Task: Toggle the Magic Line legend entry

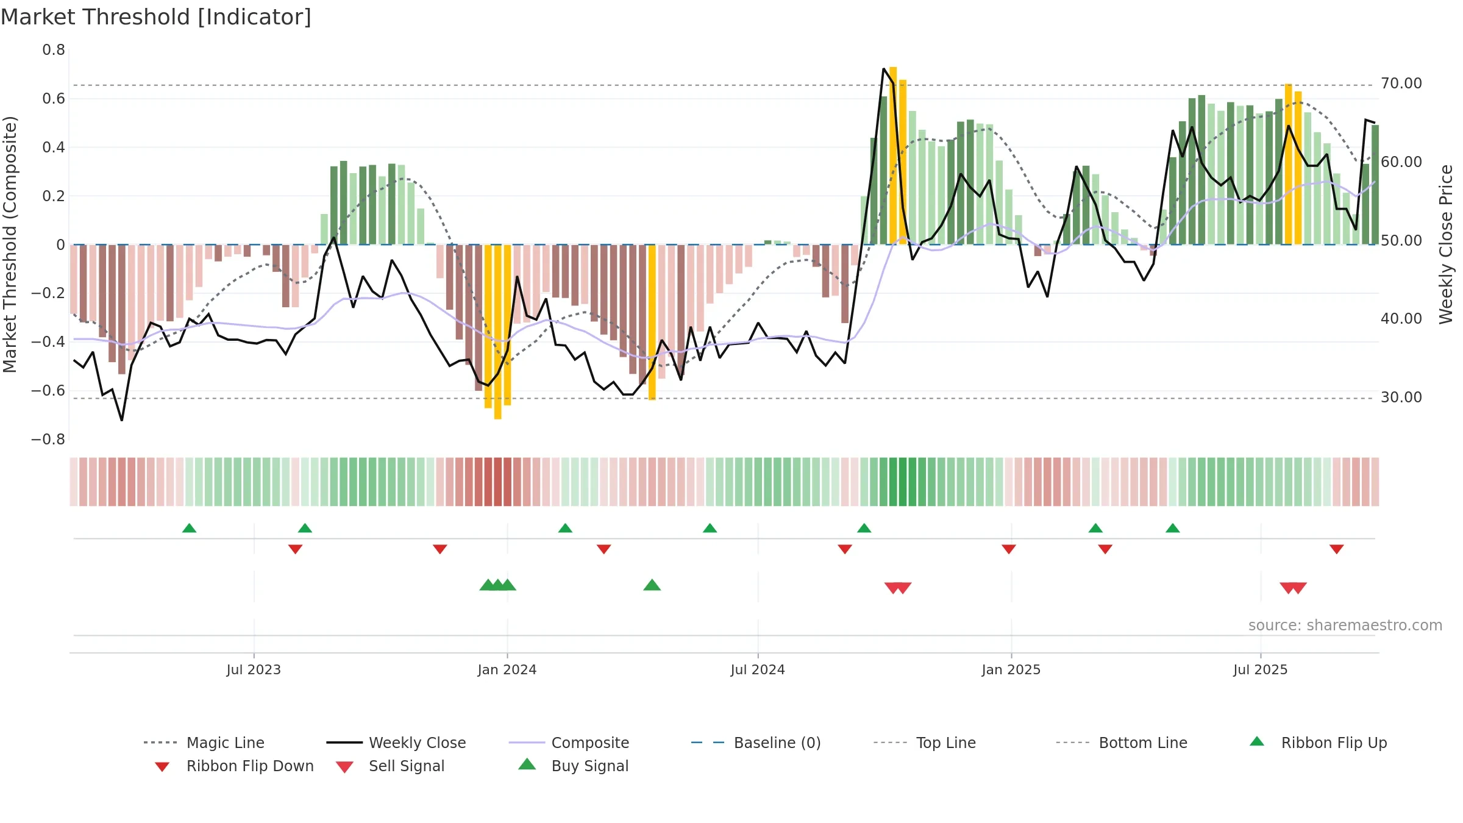Action: pyautogui.click(x=204, y=743)
